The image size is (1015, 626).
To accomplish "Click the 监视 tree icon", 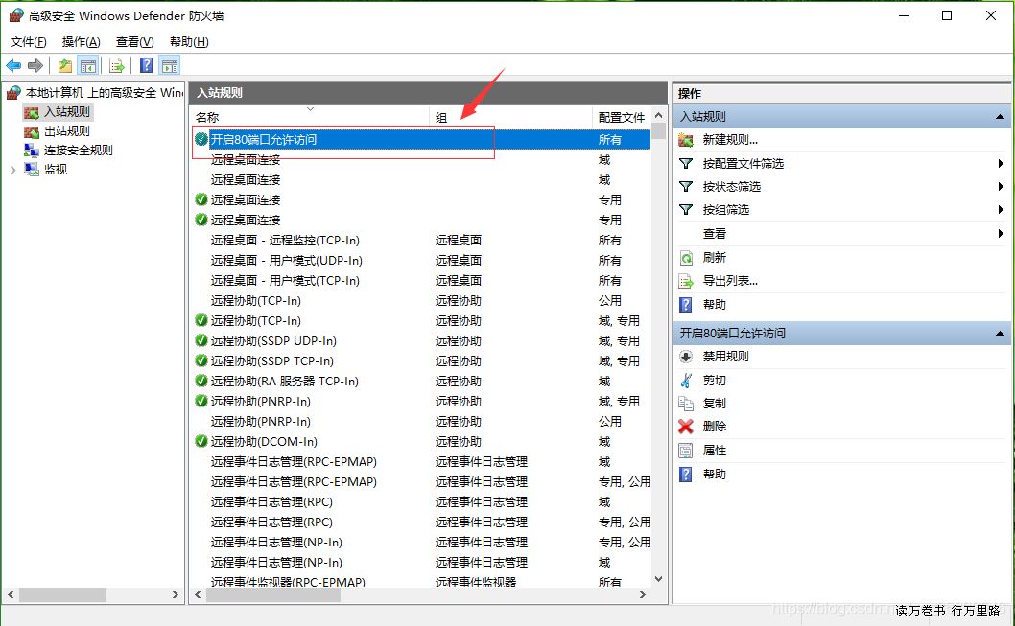I will [x=31, y=169].
